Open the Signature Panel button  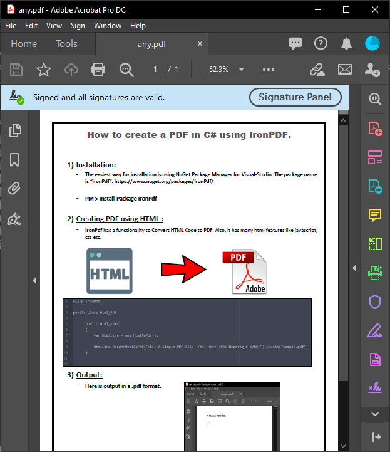pos(295,97)
